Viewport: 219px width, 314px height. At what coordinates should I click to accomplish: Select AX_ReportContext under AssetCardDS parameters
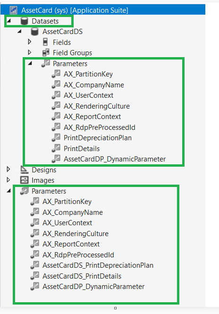tap(92, 117)
